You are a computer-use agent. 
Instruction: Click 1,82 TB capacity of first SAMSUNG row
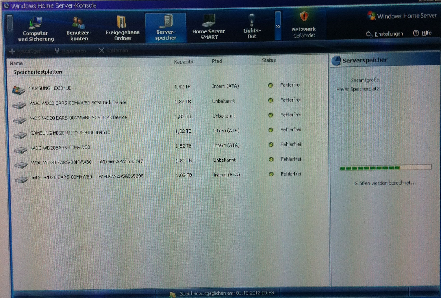click(182, 87)
